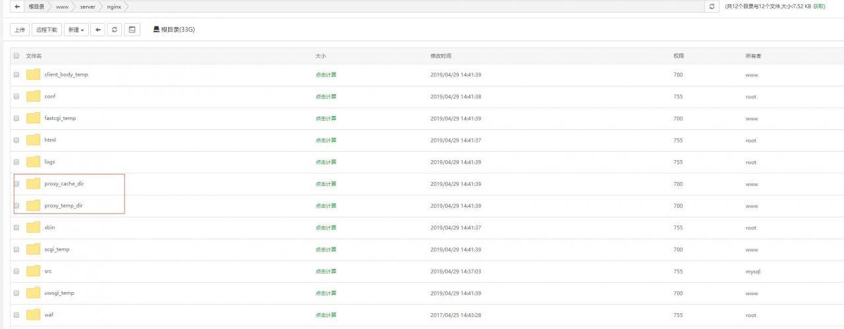The width and height of the screenshot is (844, 329).
Task: Click the 上传 upload button
Action: pos(20,30)
